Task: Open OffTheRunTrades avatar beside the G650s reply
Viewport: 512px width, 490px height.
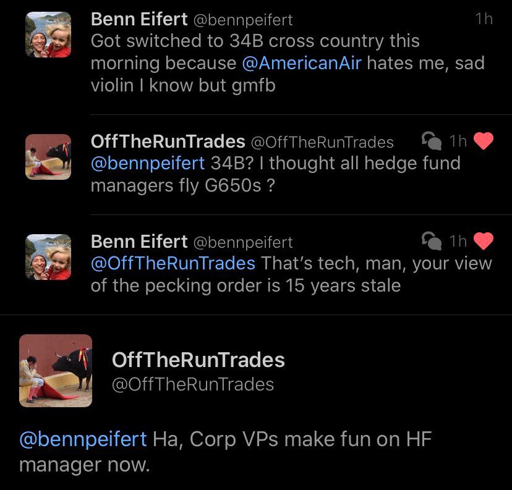Action: [x=48, y=157]
